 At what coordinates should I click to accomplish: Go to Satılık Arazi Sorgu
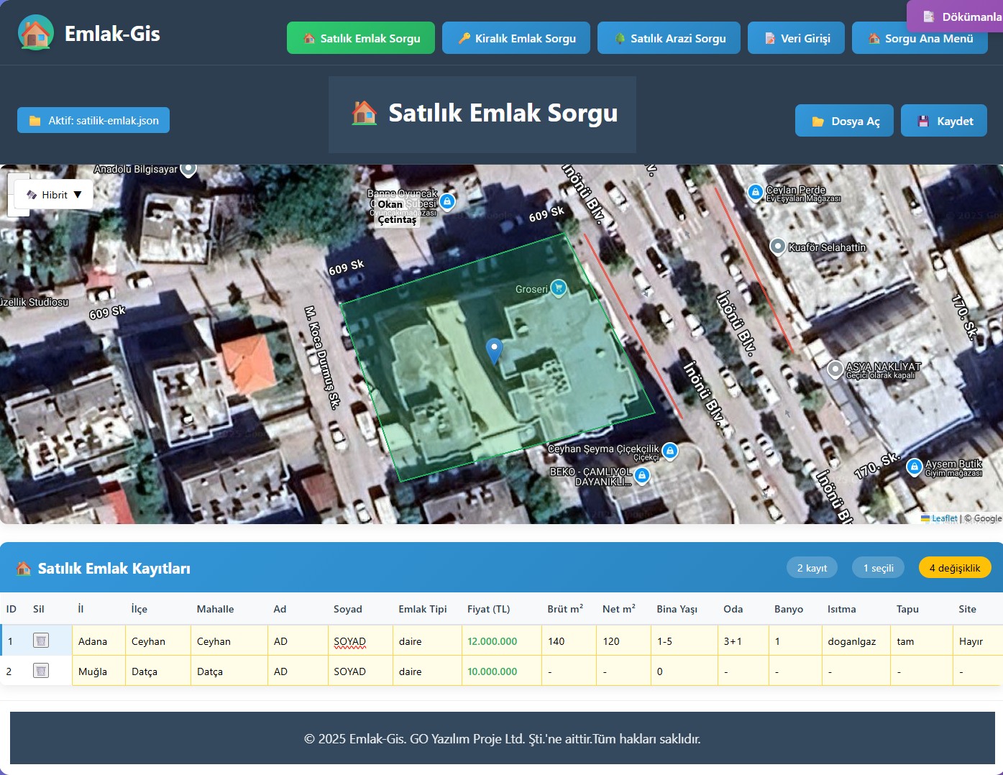pos(670,38)
